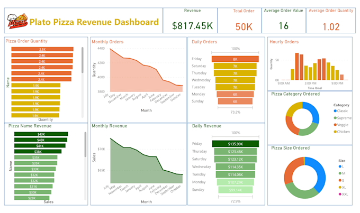Screen dimensions: 360x213
Task: Click the blue segment of the Category donut
Action: click(x=314, y=112)
